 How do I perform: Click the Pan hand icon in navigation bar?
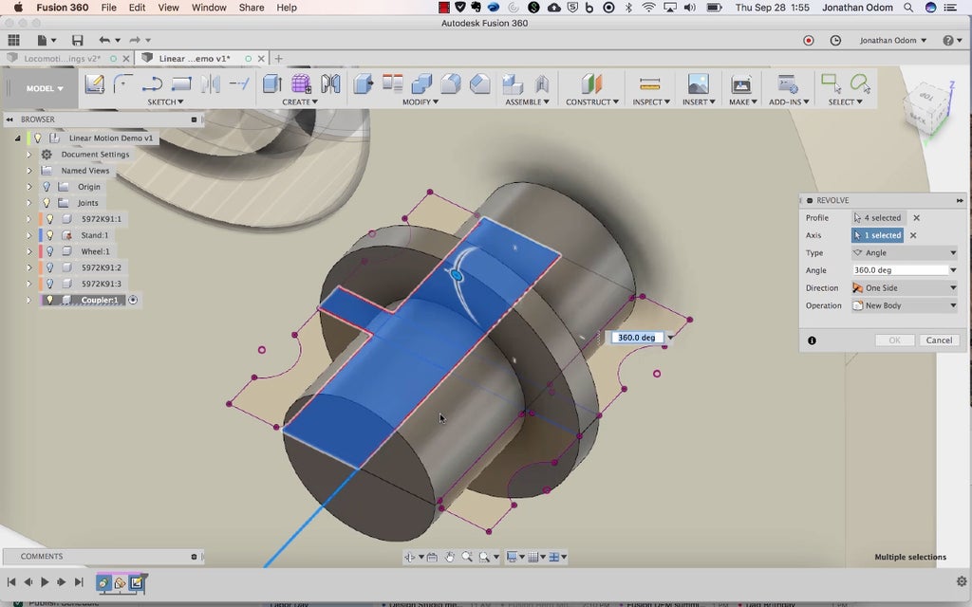coord(450,558)
